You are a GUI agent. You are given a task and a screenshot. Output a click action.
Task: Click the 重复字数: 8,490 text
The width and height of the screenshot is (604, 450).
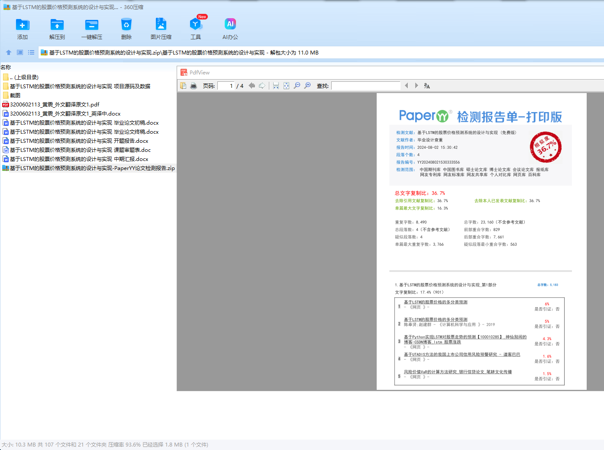411,222
